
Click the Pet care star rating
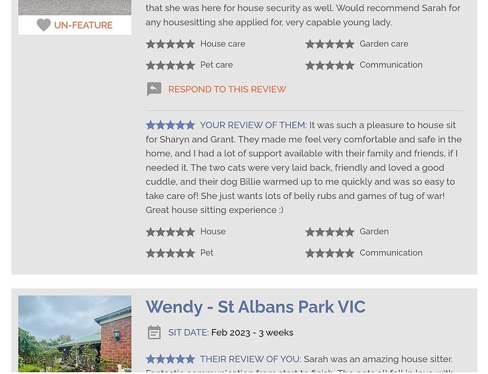point(170,65)
